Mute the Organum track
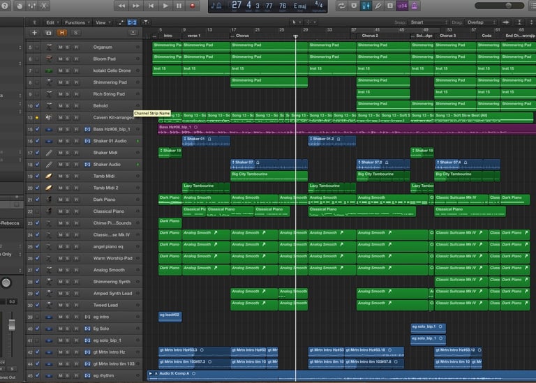Viewport: 536px width, 383px height. pyautogui.click(x=61, y=47)
